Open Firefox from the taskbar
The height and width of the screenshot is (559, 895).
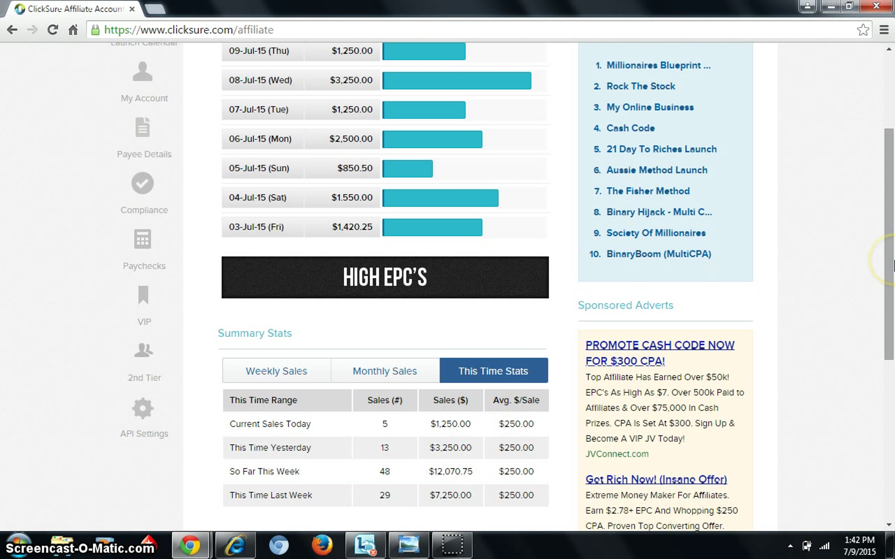(321, 545)
